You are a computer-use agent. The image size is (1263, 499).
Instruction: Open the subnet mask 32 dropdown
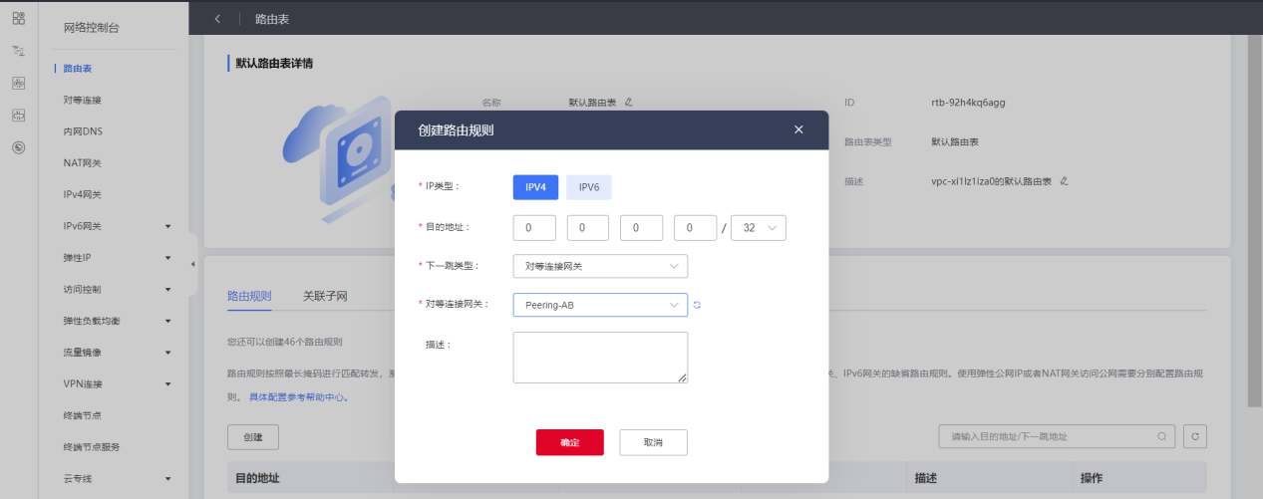(759, 228)
